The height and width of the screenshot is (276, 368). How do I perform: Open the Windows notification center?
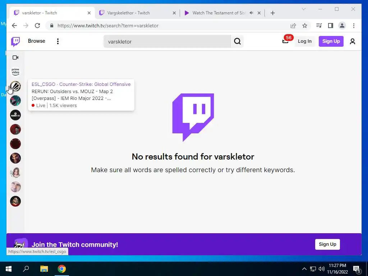coord(357,269)
